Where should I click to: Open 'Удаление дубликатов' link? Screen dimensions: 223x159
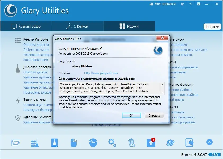click(38, 77)
